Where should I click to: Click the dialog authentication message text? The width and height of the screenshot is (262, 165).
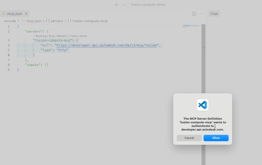203,124
